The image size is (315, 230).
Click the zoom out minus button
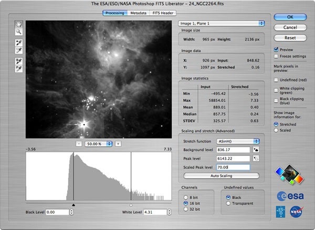[x=79, y=144]
